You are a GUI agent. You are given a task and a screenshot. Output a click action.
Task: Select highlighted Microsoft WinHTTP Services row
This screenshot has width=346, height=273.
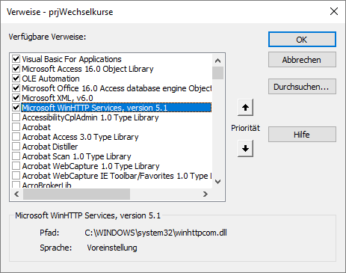[x=116, y=108]
